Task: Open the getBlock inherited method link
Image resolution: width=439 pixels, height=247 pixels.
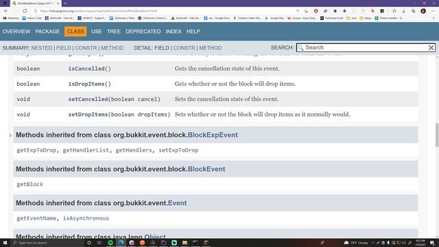Action: click(29, 185)
